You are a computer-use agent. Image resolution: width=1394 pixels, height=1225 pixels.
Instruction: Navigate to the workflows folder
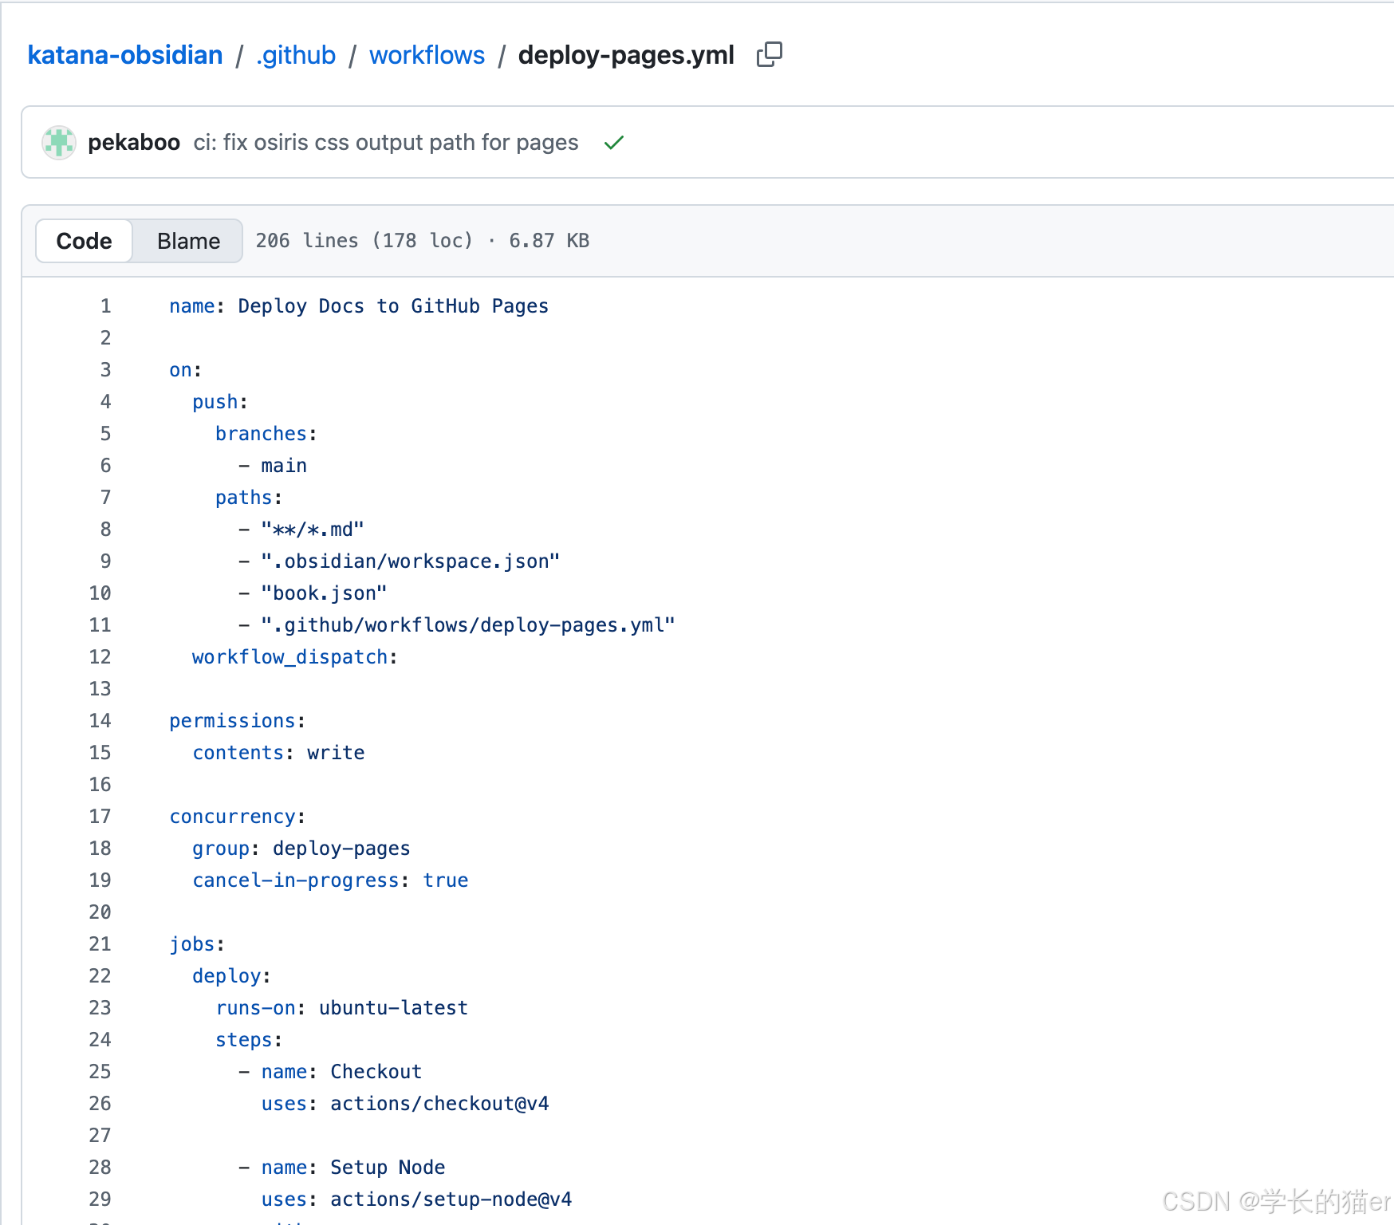pos(427,55)
